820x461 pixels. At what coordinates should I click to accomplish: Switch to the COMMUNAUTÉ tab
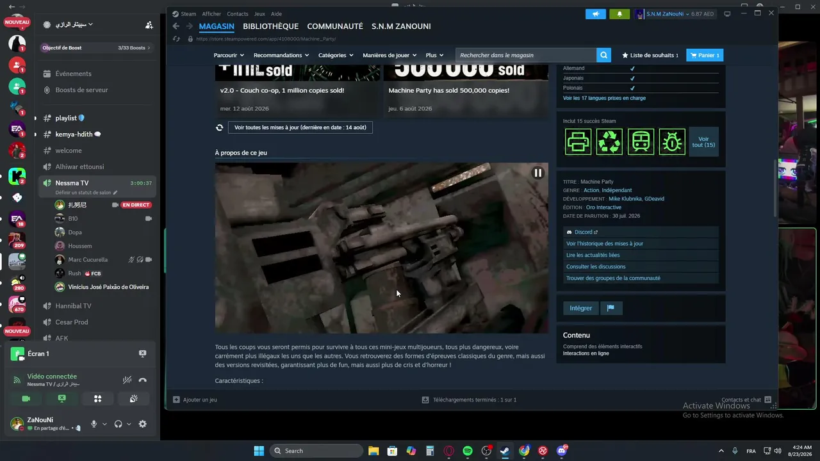click(335, 26)
